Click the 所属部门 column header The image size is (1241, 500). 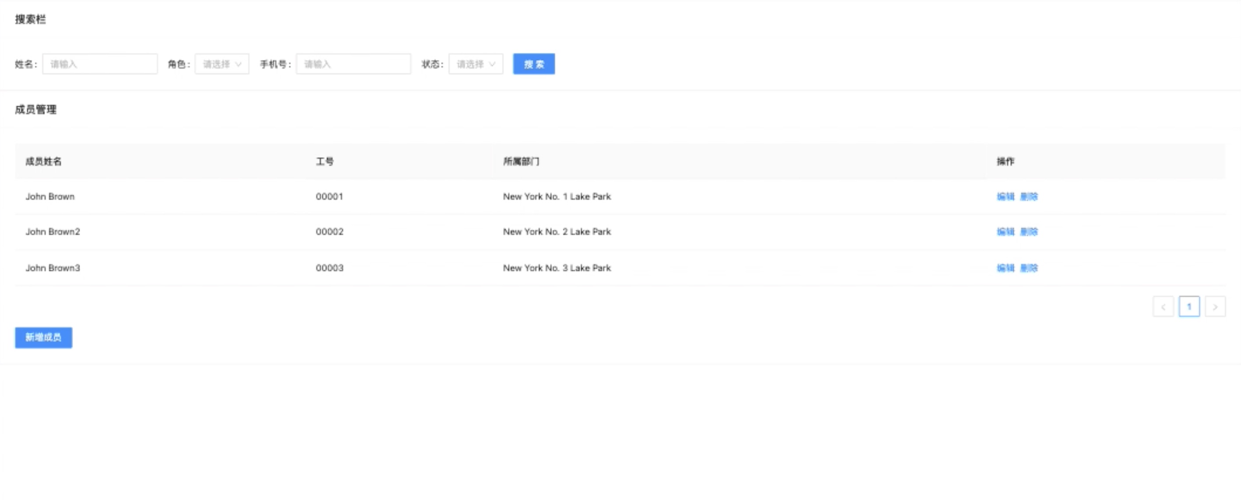521,162
